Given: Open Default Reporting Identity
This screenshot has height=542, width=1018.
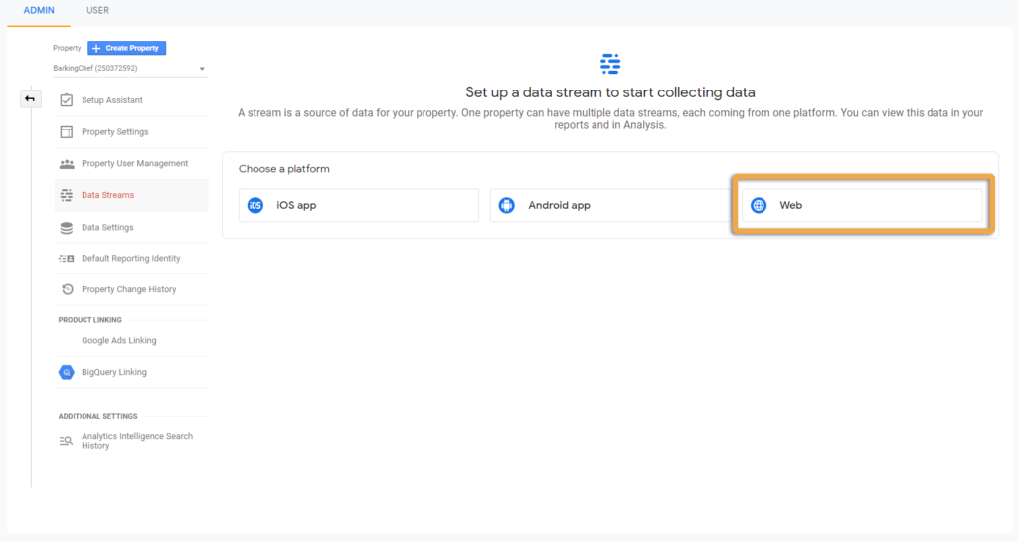Looking at the screenshot, I should [131, 259].
